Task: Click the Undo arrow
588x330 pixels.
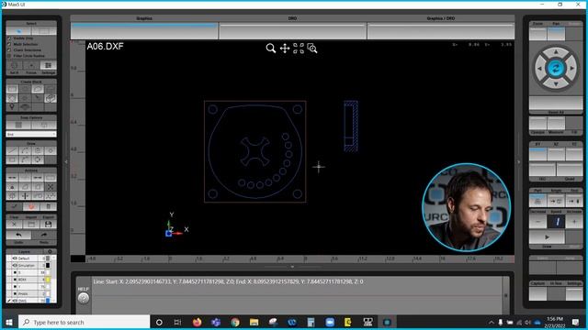Action: point(18,236)
